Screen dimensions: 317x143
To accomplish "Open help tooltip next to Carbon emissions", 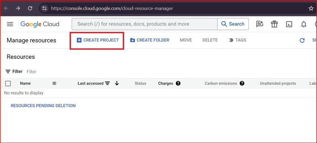I will (x=242, y=83).
